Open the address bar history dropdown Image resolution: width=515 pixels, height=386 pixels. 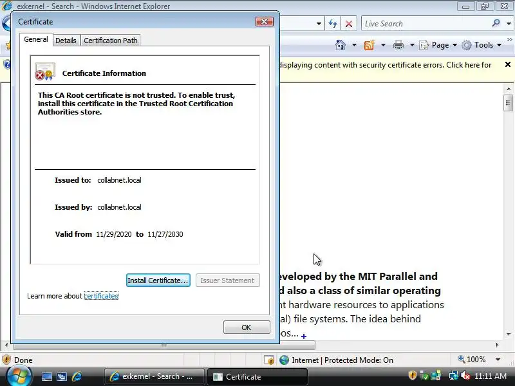[319, 24]
